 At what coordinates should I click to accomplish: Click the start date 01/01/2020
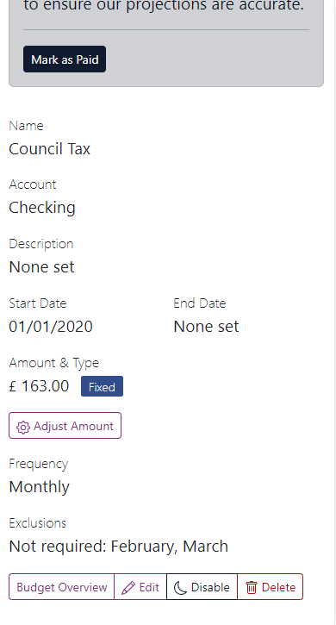[51, 327]
